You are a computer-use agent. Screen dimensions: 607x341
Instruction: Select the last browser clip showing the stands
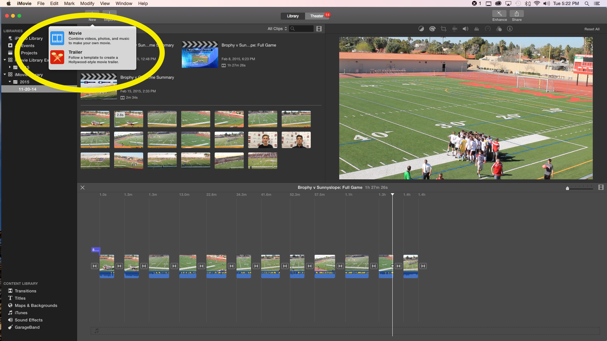[263, 161]
